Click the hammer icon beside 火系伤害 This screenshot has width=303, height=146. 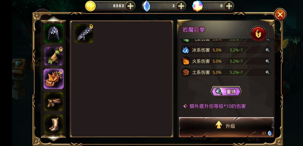pyautogui.click(x=267, y=61)
